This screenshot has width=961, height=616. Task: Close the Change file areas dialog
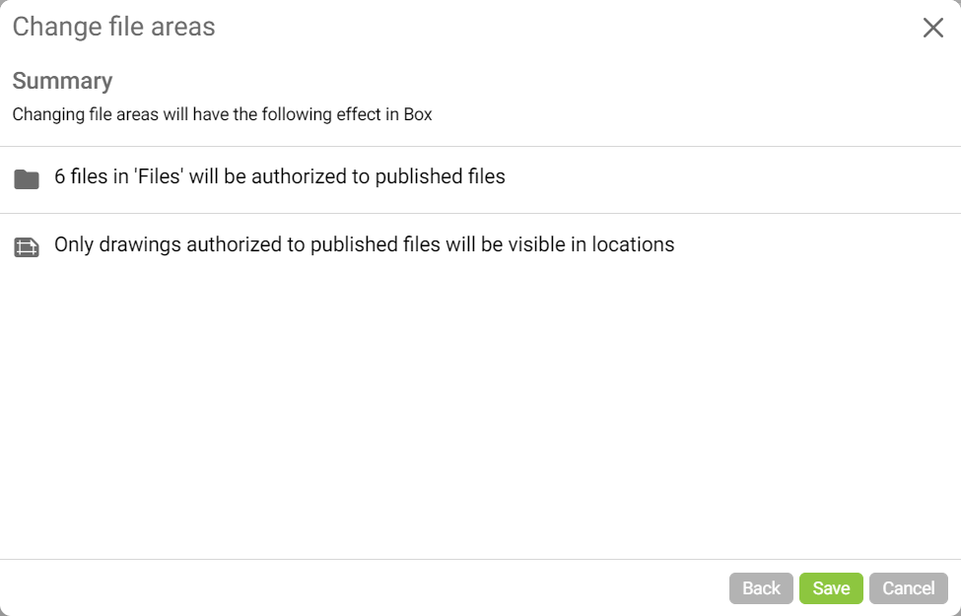click(x=932, y=28)
